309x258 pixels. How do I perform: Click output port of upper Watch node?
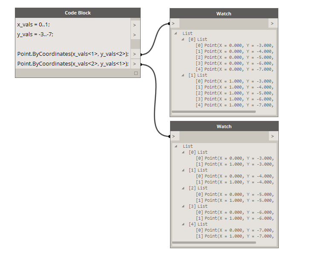[273, 23]
